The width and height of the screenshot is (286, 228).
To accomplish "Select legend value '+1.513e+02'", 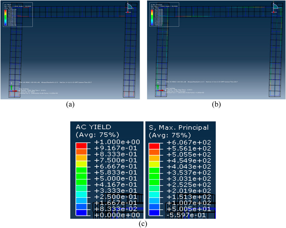I will [x=189, y=197].
